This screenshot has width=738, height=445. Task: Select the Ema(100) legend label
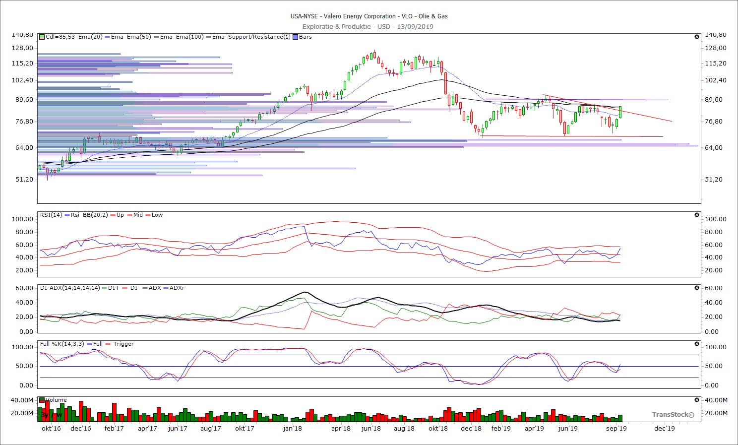(x=190, y=37)
